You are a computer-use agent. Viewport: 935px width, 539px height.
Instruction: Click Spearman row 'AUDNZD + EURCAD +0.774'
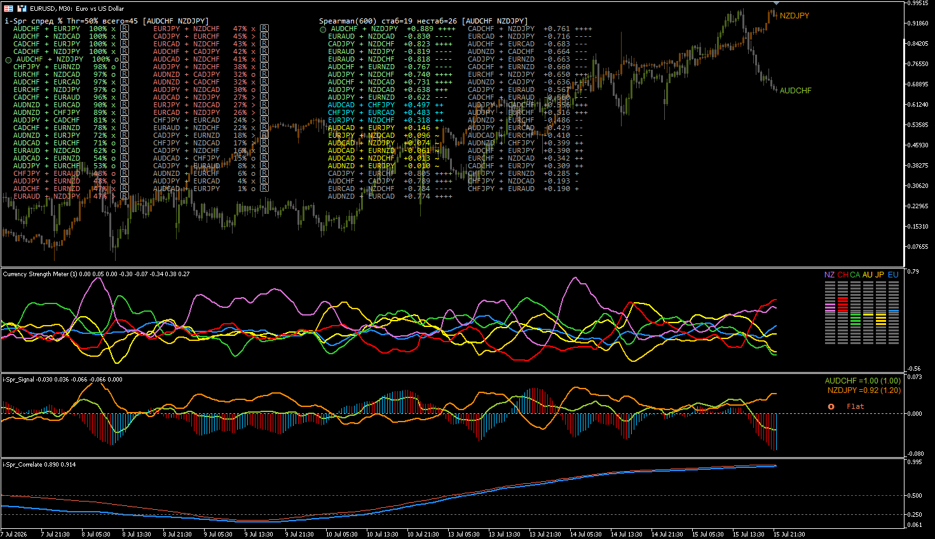coord(390,196)
